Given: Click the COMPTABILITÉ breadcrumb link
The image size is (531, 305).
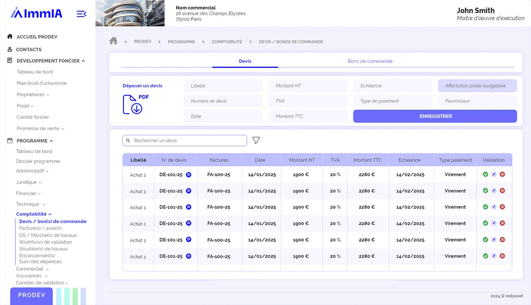Looking at the screenshot, I should point(227,42).
